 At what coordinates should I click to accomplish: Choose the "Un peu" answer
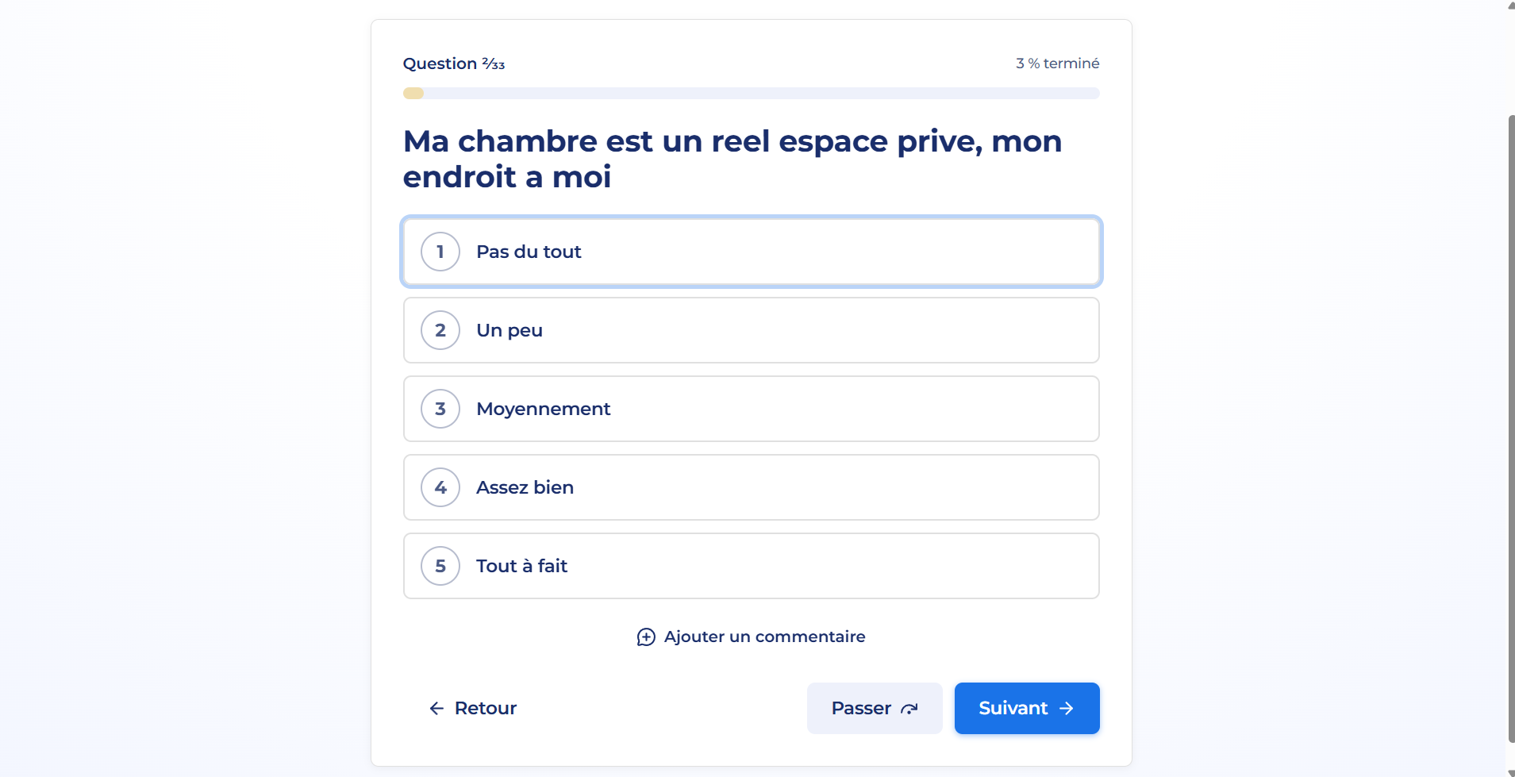[x=750, y=330]
